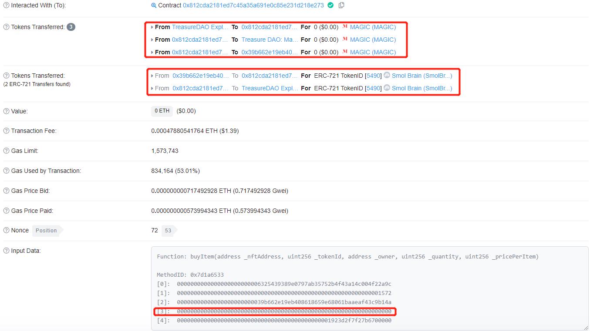This screenshot has width=590, height=331.
Task: Click help icon beside Gas Used by Transaction
Action: 6,171
